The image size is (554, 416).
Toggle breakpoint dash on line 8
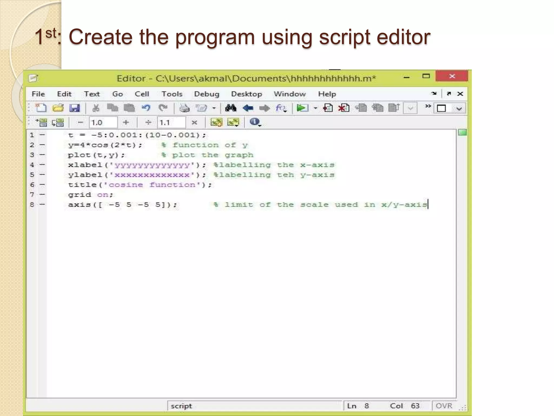tap(42, 204)
